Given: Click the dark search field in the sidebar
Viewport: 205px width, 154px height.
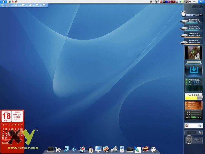Looking at the screenshot, I should click(191, 132).
